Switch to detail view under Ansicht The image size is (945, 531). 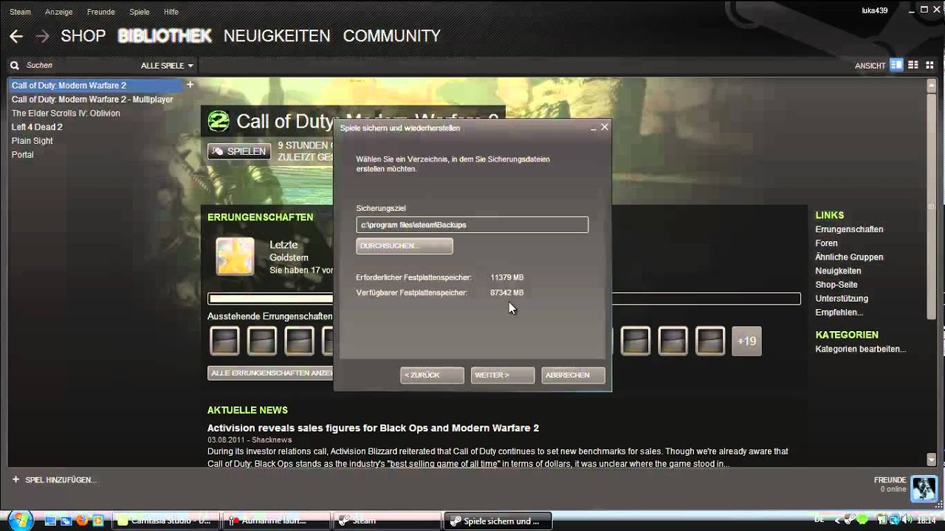(896, 65)
